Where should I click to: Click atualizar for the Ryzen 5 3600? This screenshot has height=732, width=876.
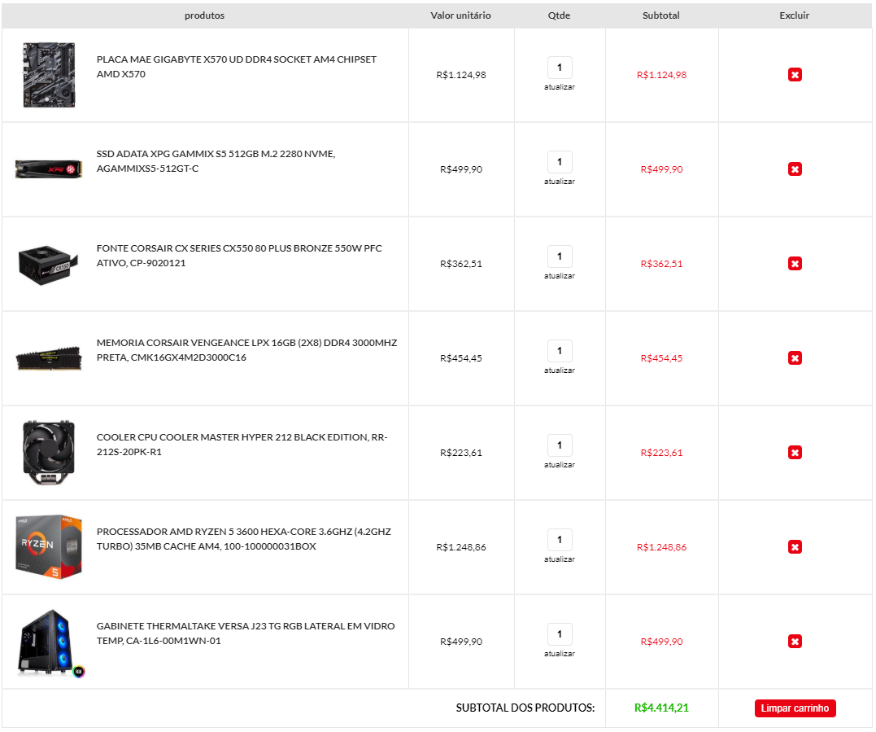[560, 559]
